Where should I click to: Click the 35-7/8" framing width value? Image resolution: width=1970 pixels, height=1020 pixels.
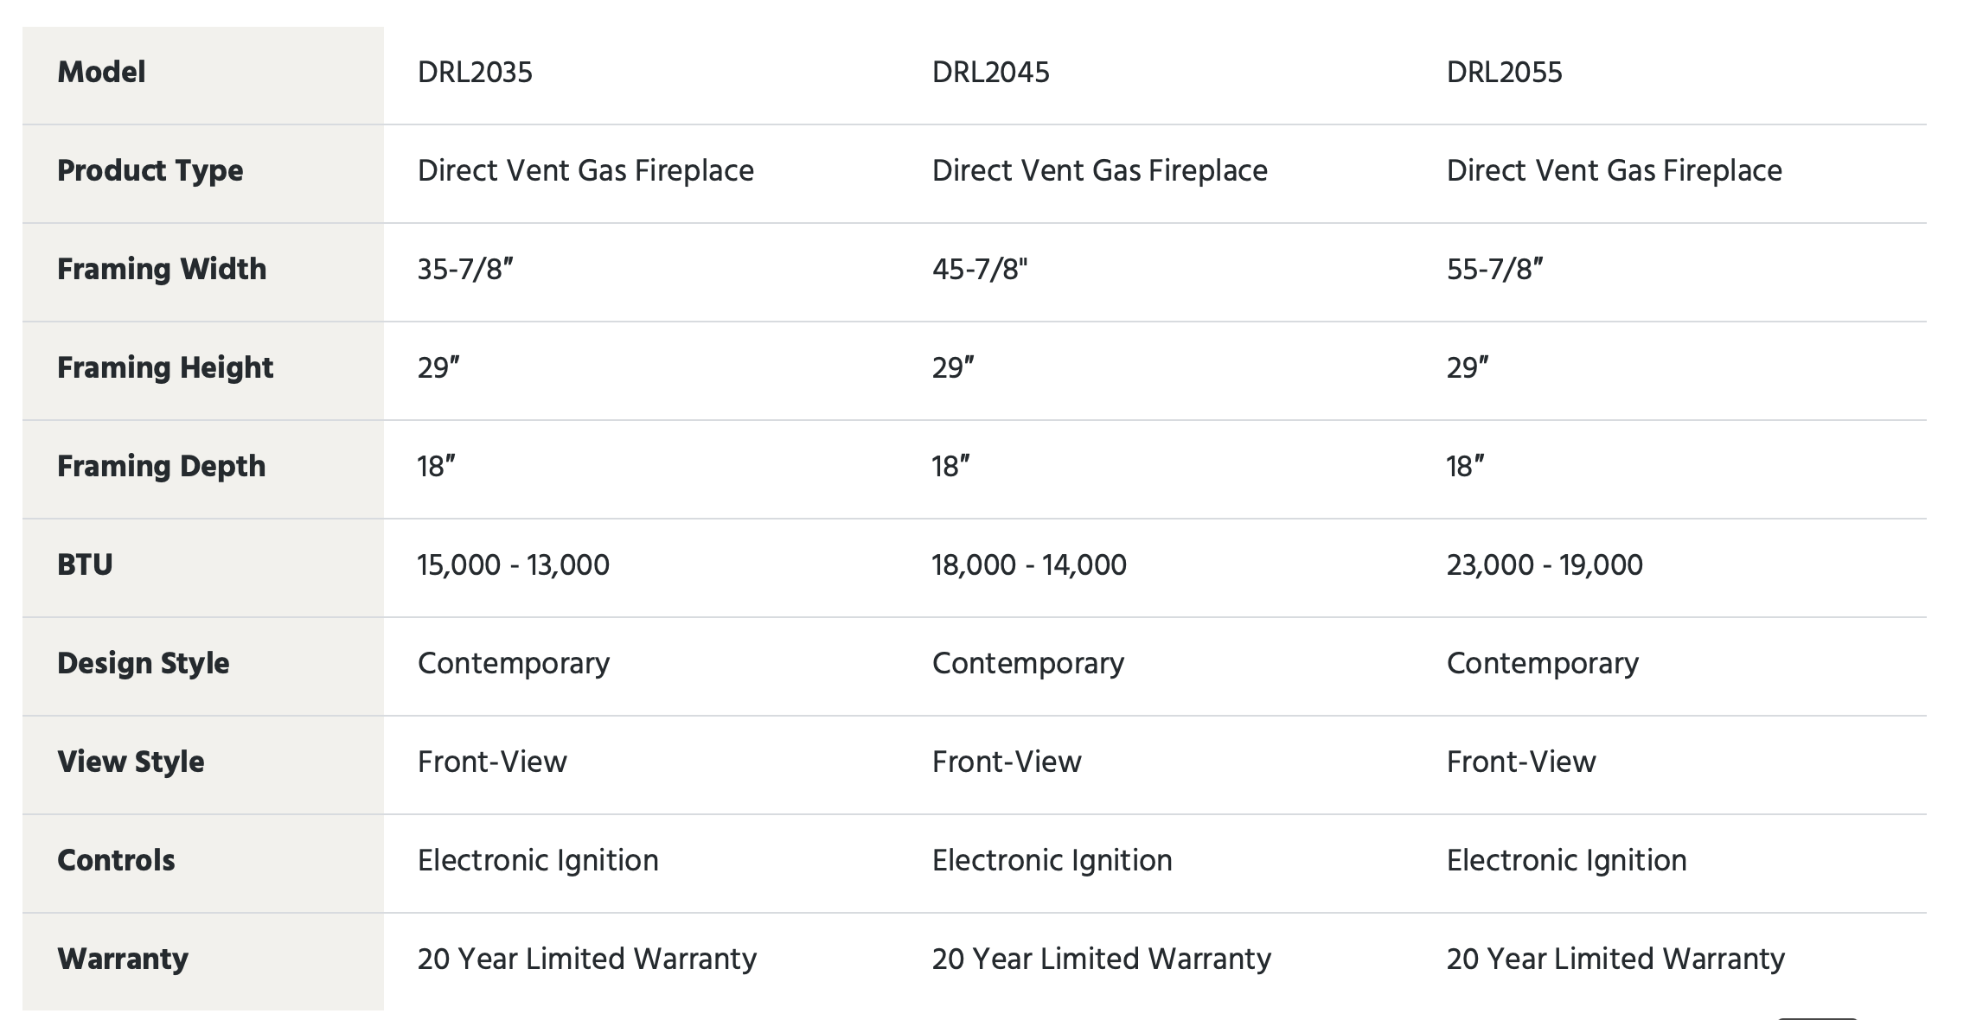(465, 269)
